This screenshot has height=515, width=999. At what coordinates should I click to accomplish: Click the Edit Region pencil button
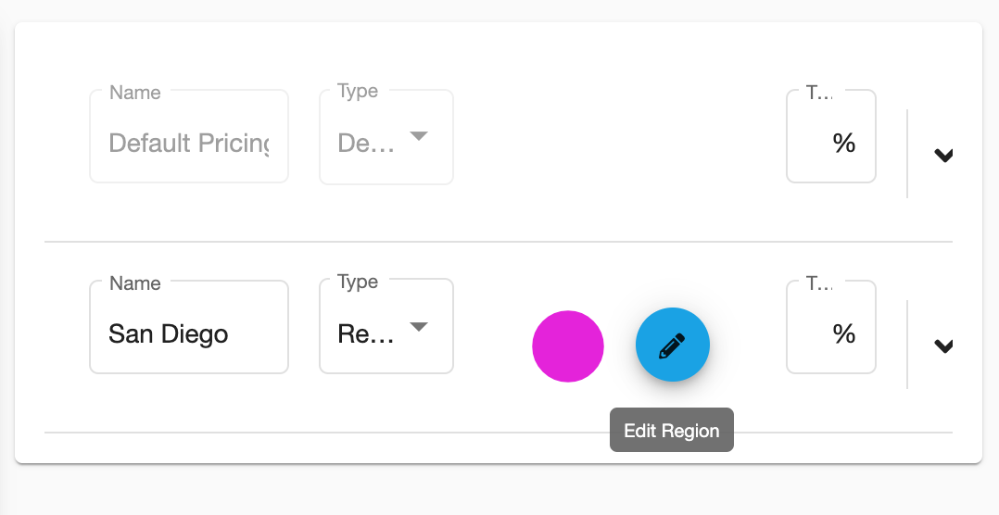672,345
